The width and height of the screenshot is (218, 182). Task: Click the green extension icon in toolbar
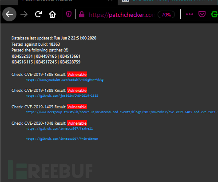(x=214, y=14)
